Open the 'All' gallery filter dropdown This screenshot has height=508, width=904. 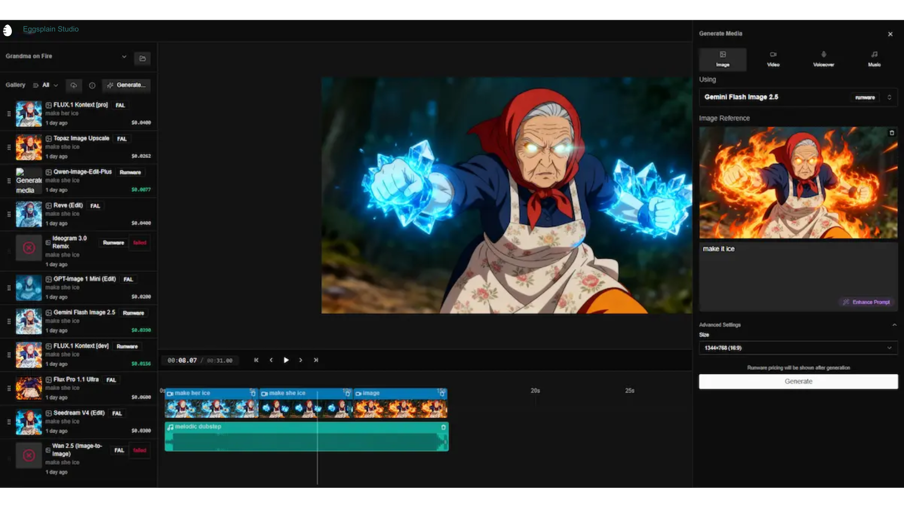coord(49,85)
